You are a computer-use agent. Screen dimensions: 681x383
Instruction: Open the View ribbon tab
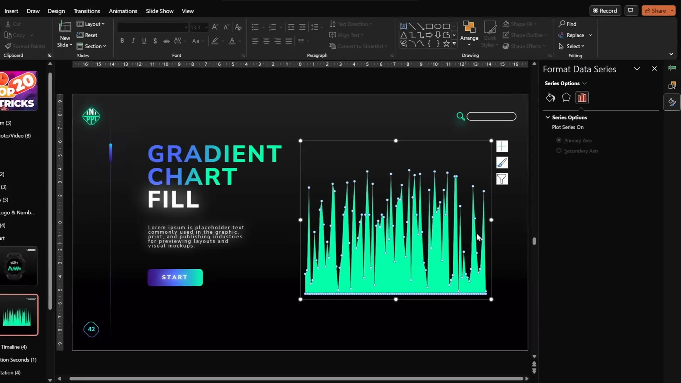click(x=188, y=11)
